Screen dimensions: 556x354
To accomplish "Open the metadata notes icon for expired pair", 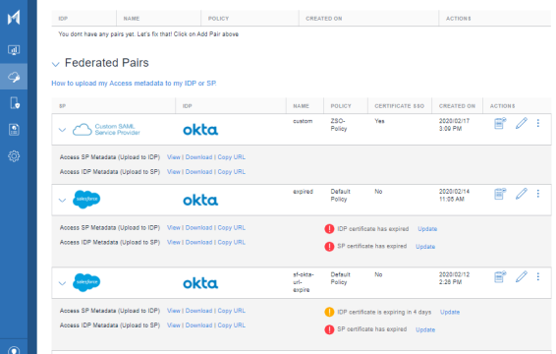I will pos(500,194).
